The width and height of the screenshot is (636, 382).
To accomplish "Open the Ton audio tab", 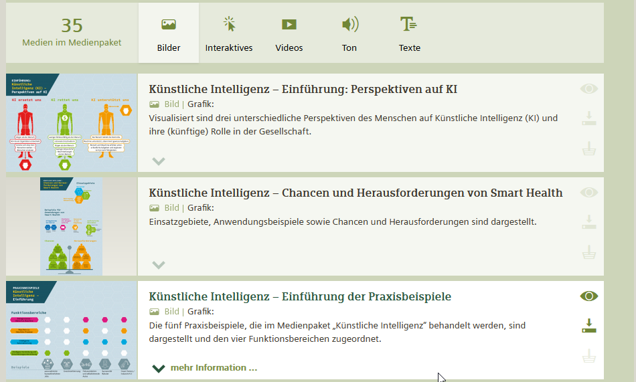I will pyautogui.click(x=349, y=34).
